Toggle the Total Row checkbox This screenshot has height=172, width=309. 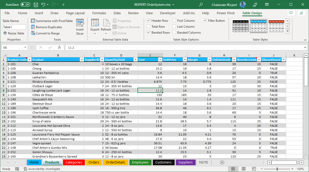click(x=149, y=26)
